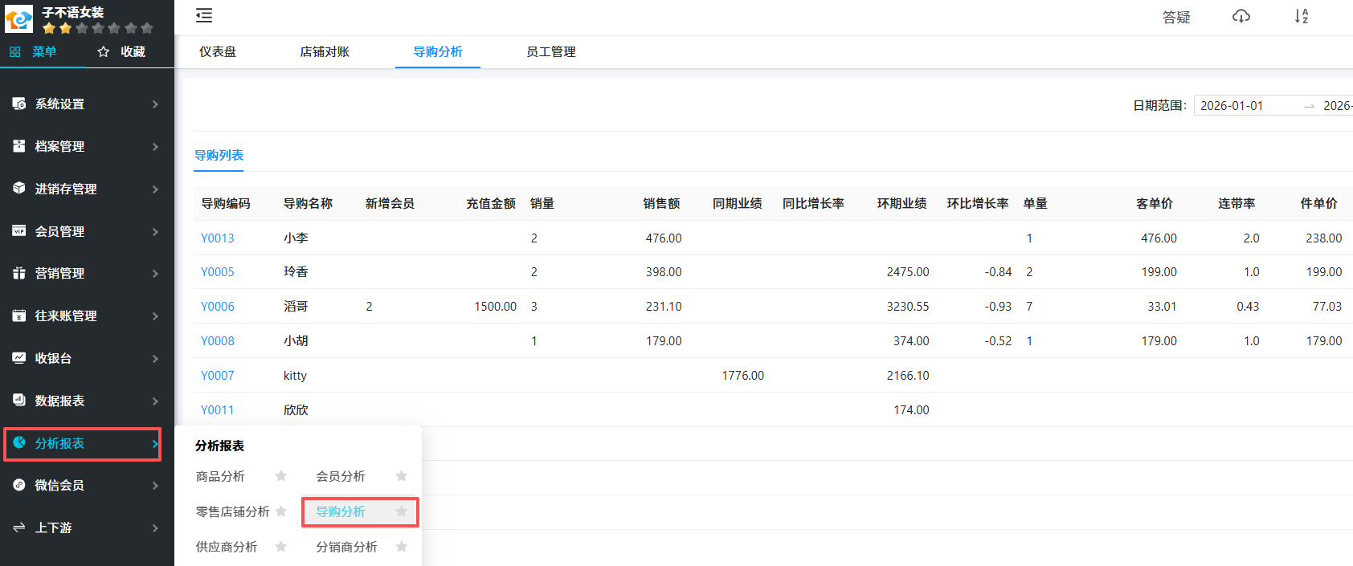Expand the 进销存管理 menu chevron
The width and height of the screenshot is (1353, 566).
[x=155, y=189]
